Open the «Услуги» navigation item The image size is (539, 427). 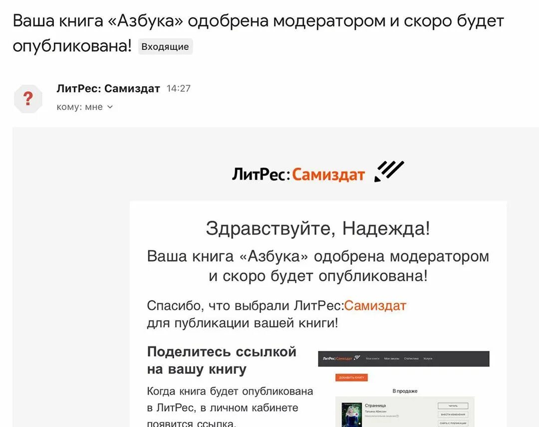coord(428,359)
